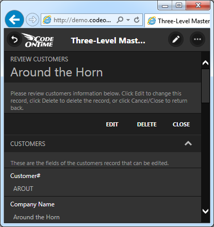Click the EDIT action button
Viewport: 214px width, 227px height.
point(112,124)
